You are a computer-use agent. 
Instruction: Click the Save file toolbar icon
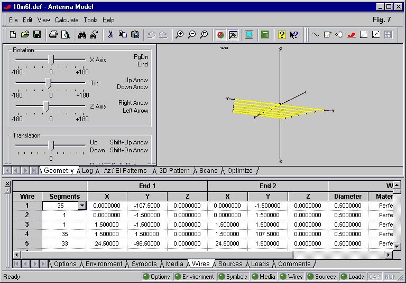[x=37, y=35]
